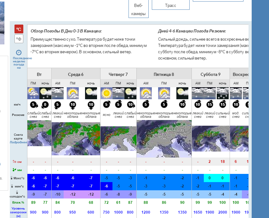Open the Трасс tab
269x218 pixels.
pos(171,5)
